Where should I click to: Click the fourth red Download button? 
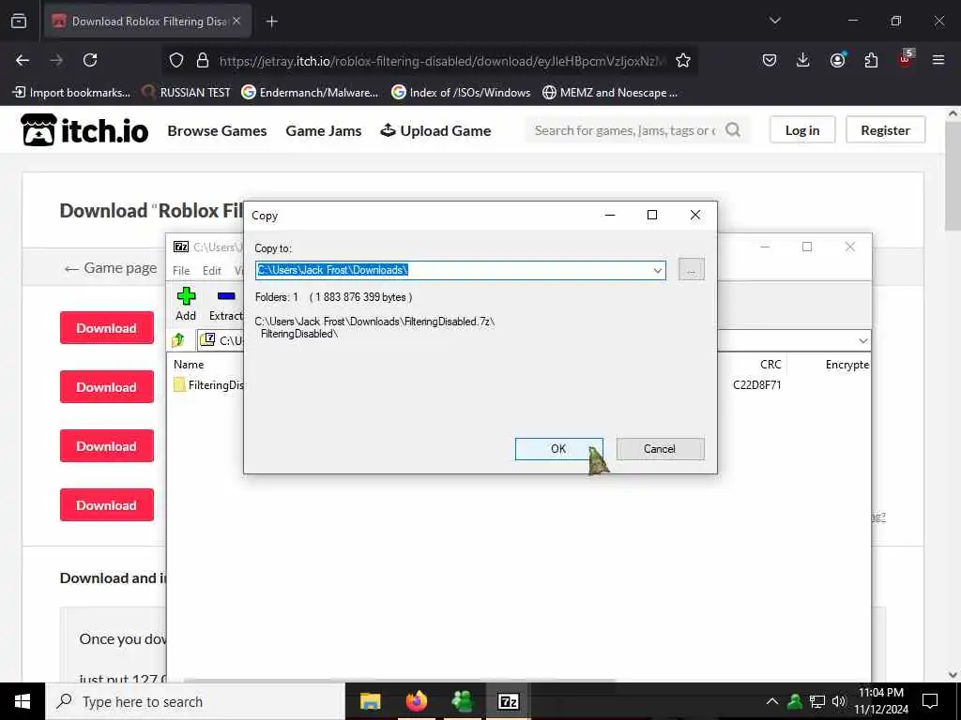coord(107,505)
